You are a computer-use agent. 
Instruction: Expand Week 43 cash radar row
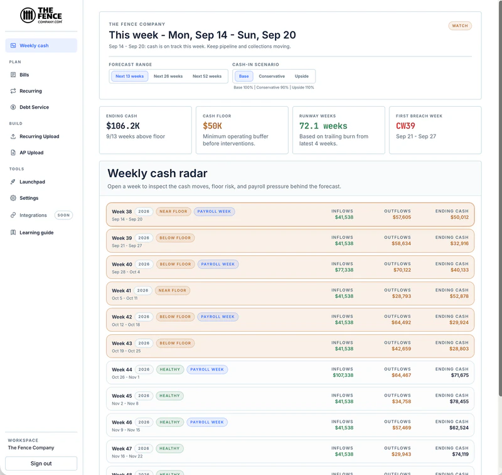290,346
